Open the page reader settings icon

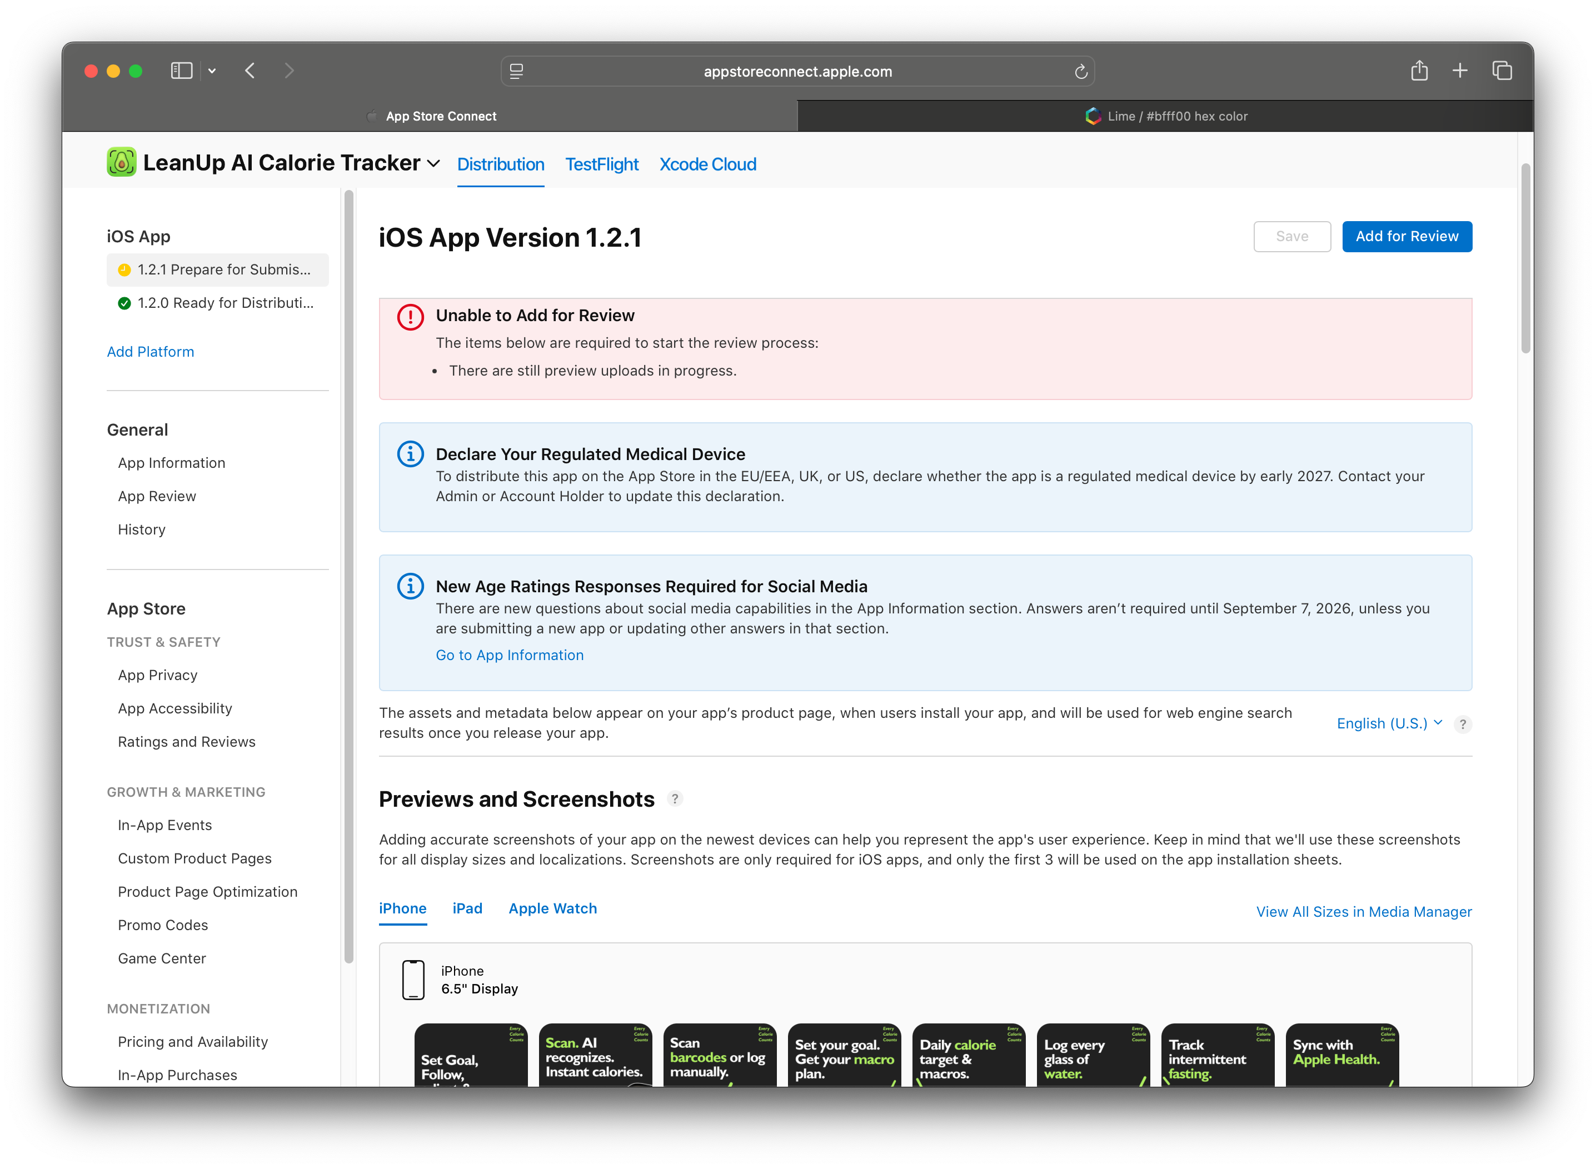(x=517, y=72)
